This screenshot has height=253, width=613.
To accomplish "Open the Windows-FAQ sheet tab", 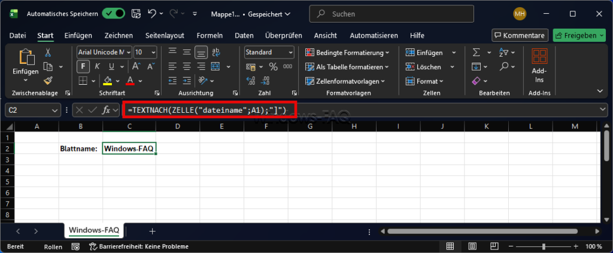I will pos(94,230).
